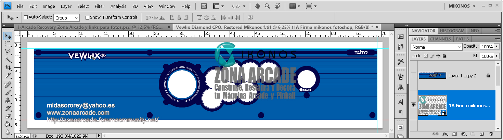The image size is (503, 140).
Task: Launch Adobe Bridge from the Br icon
Action: (204, 6)
